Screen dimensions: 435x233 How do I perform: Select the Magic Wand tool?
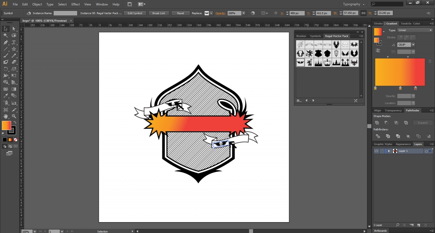tap(6, 36)
